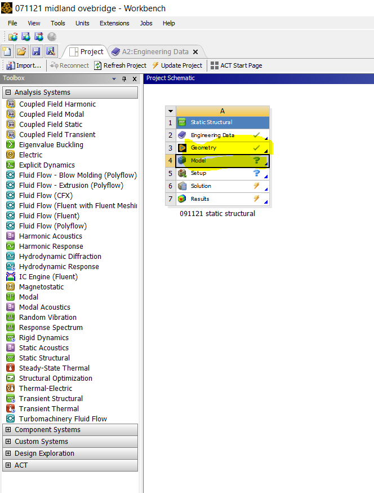The image size is (374, 493).
Task: Select Steady-State Thermal system
Action: [54, 368]
